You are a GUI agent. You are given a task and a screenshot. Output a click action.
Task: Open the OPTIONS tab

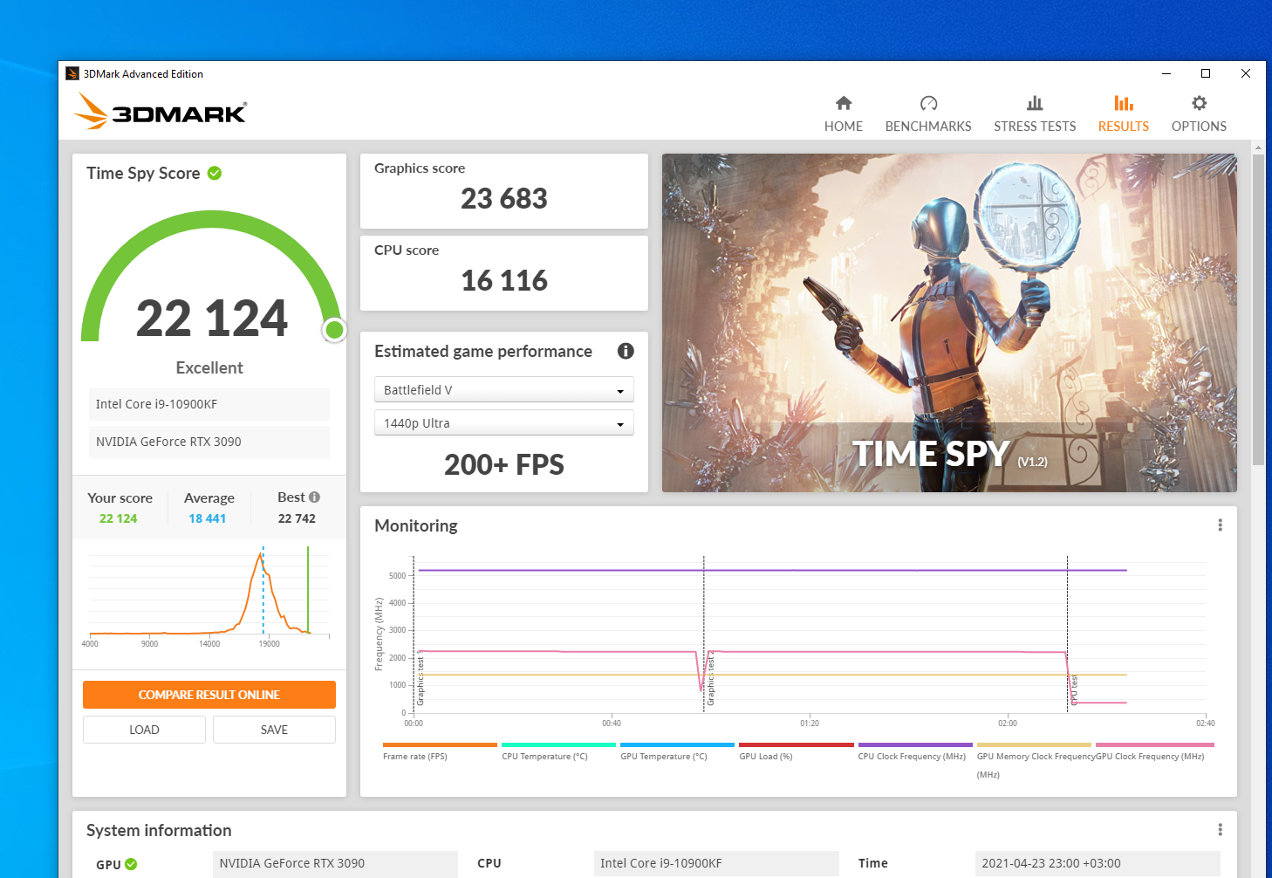tap(1199, 114)
